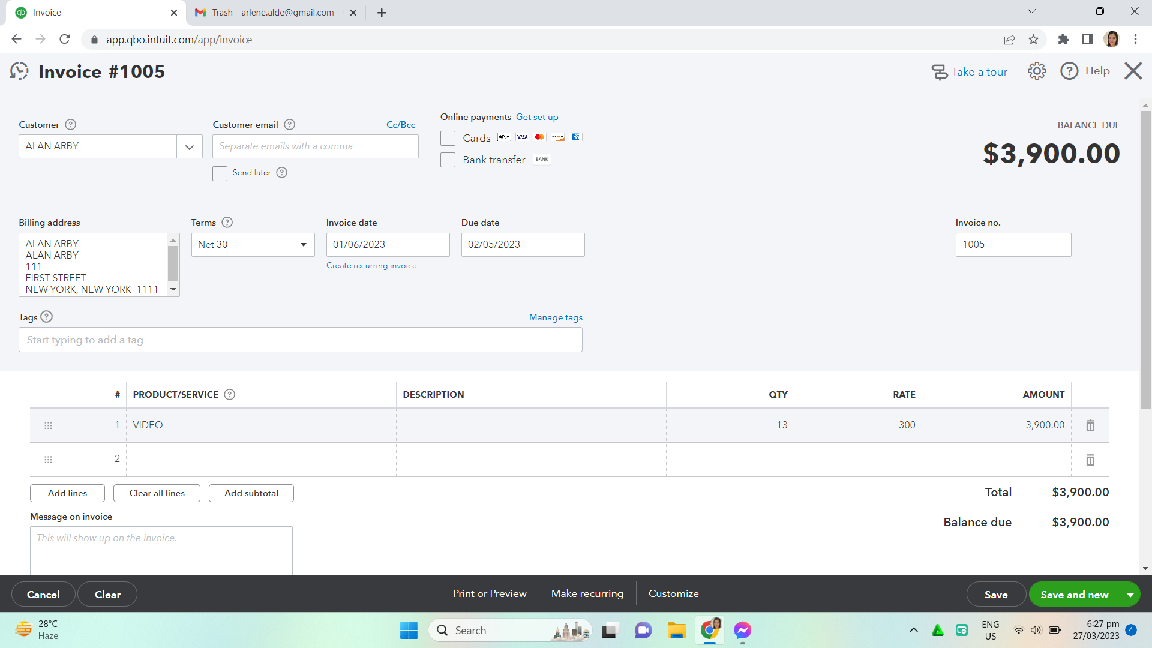The height and width of the screenshot is (648, 1152).
Task: Click the Tags help question mark icon
Action: pos(47,317)
